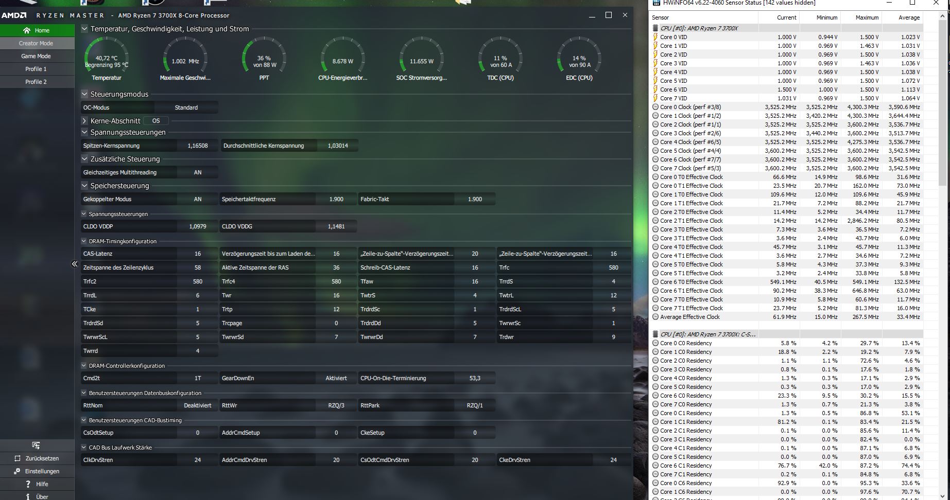
Task: Collapse the sidebar with the double-arrow icon
Action: coord(75,264)
